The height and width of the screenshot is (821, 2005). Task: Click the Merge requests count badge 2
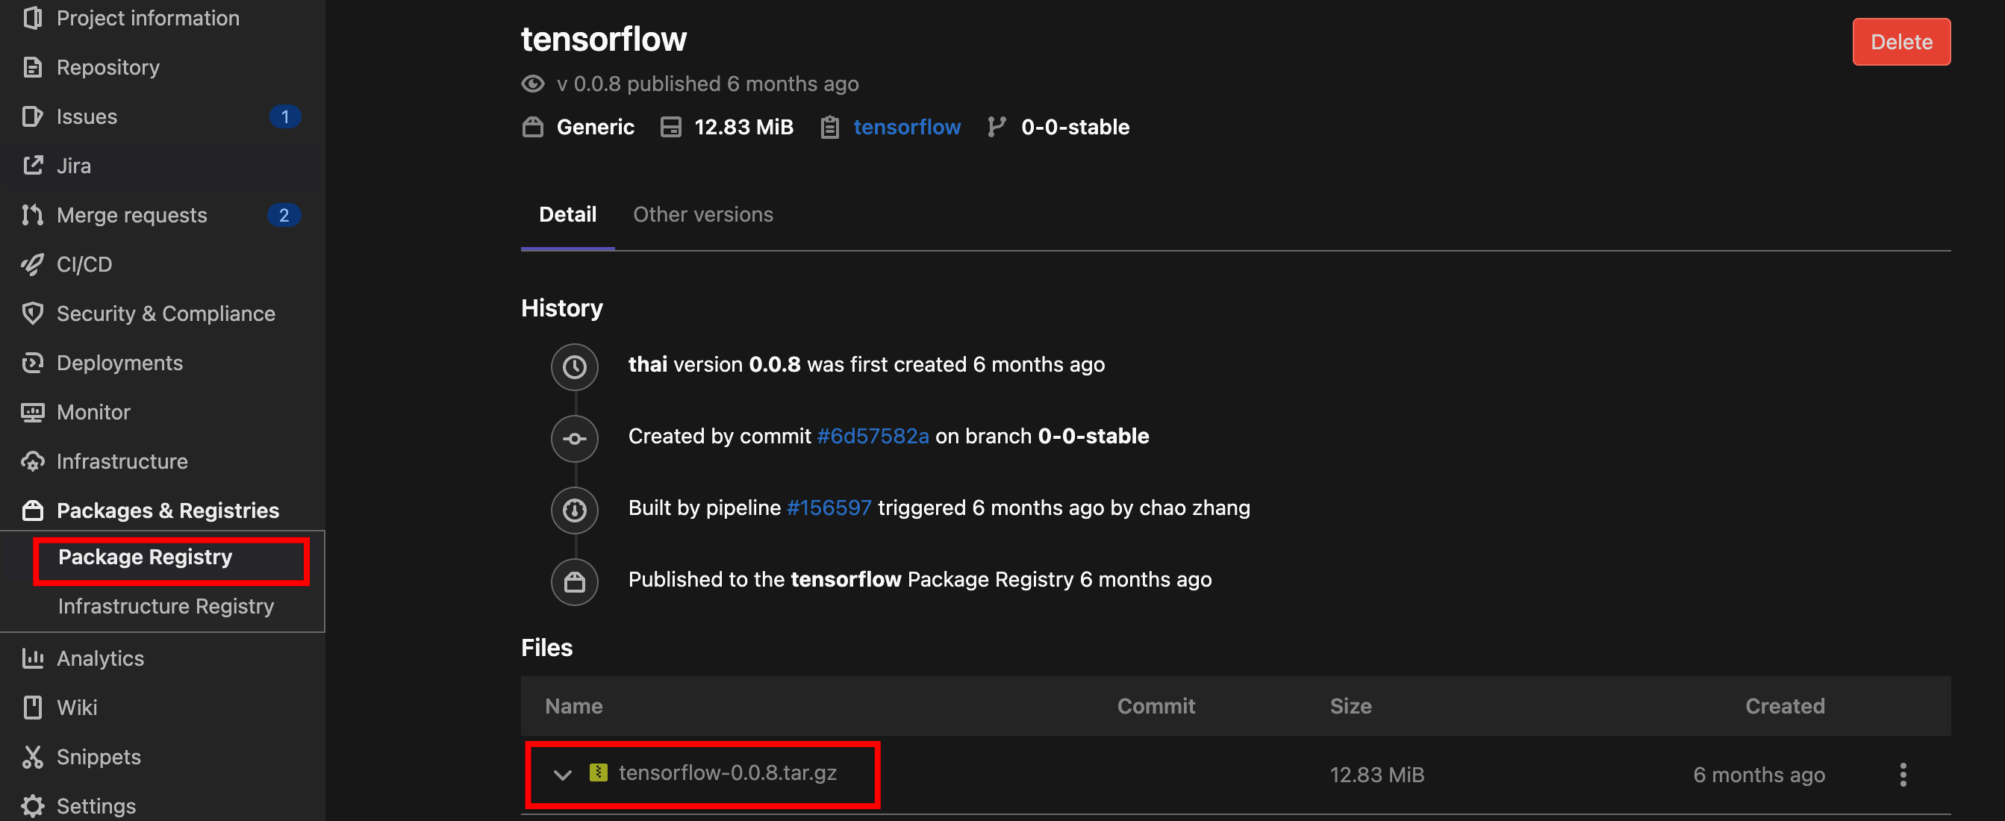pyautogui.click(x=284, y=215)
